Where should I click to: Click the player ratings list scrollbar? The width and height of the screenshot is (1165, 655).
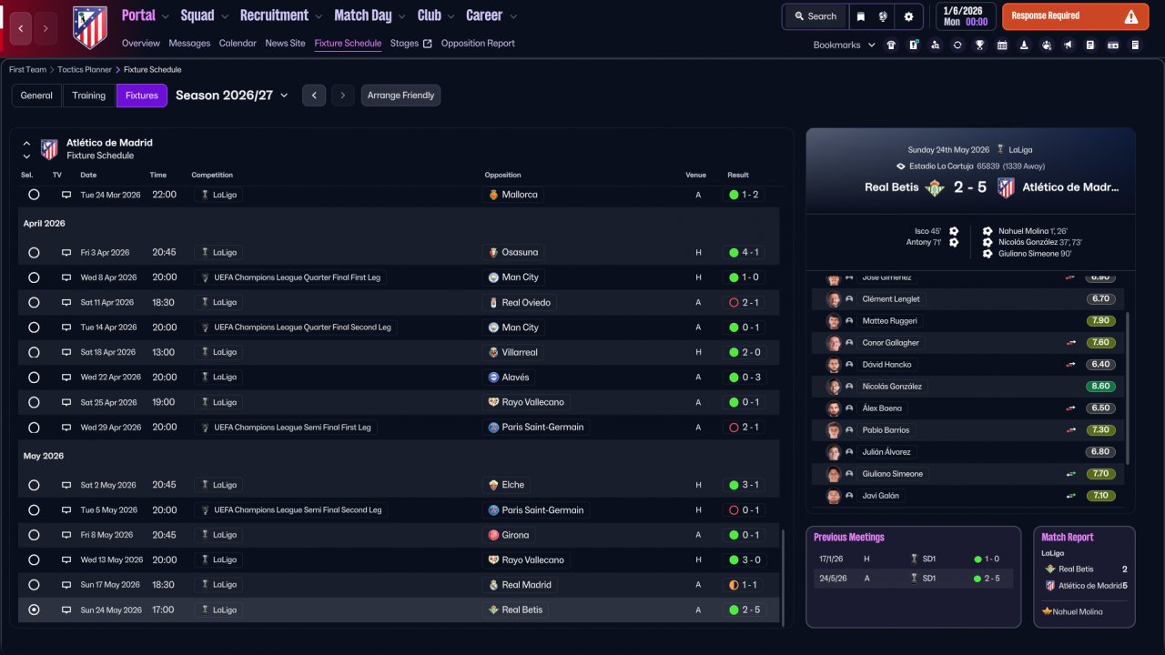click(x=1128, y=388)
